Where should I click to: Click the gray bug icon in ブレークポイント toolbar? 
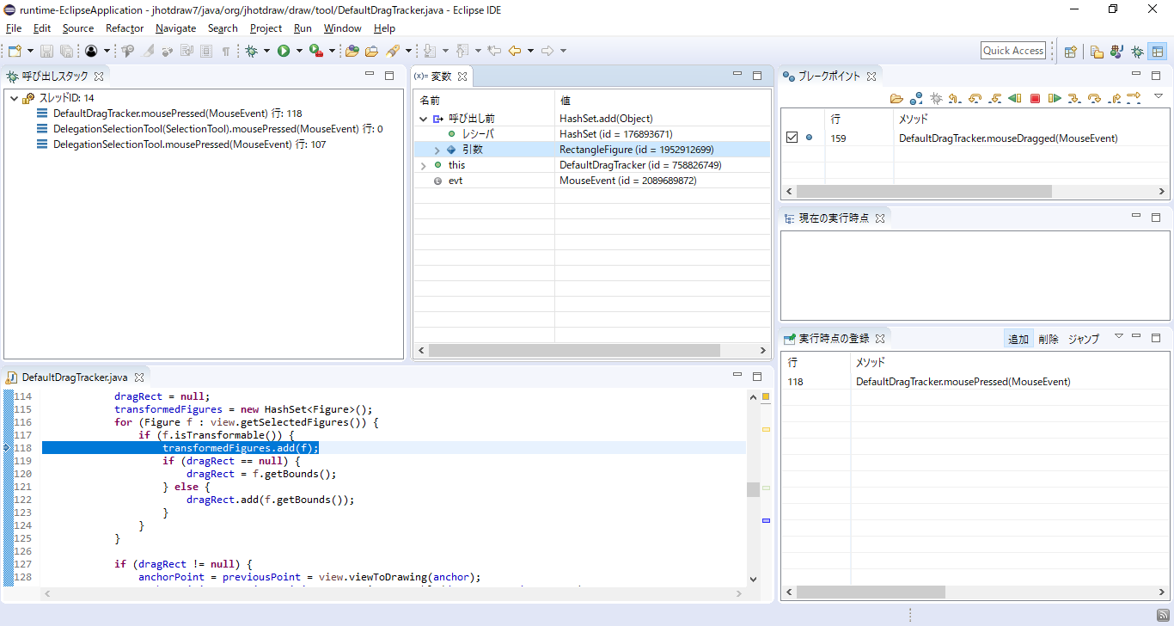click(936, 98)
